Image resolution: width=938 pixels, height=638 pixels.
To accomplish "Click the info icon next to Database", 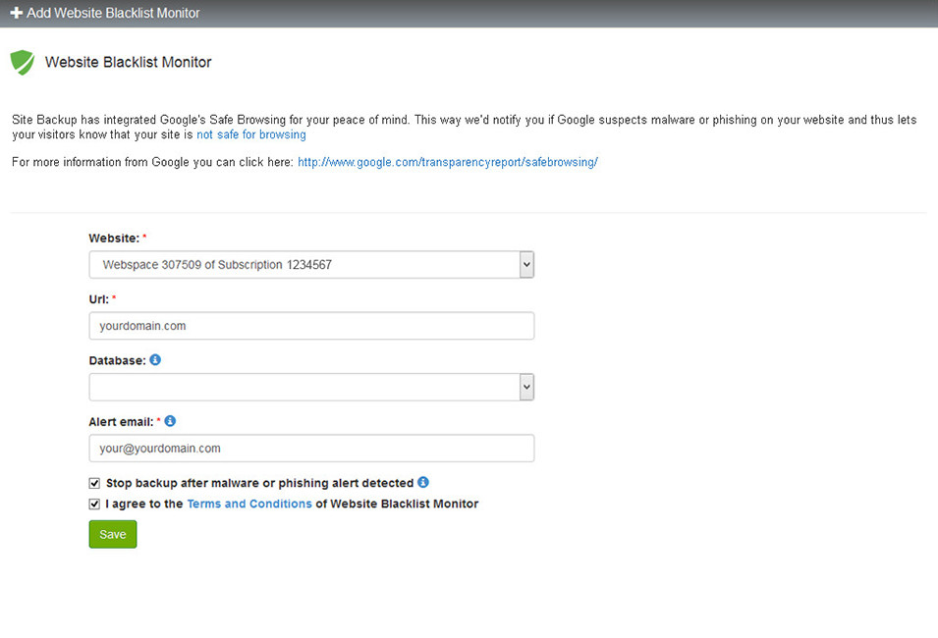I will pos(155,360).
